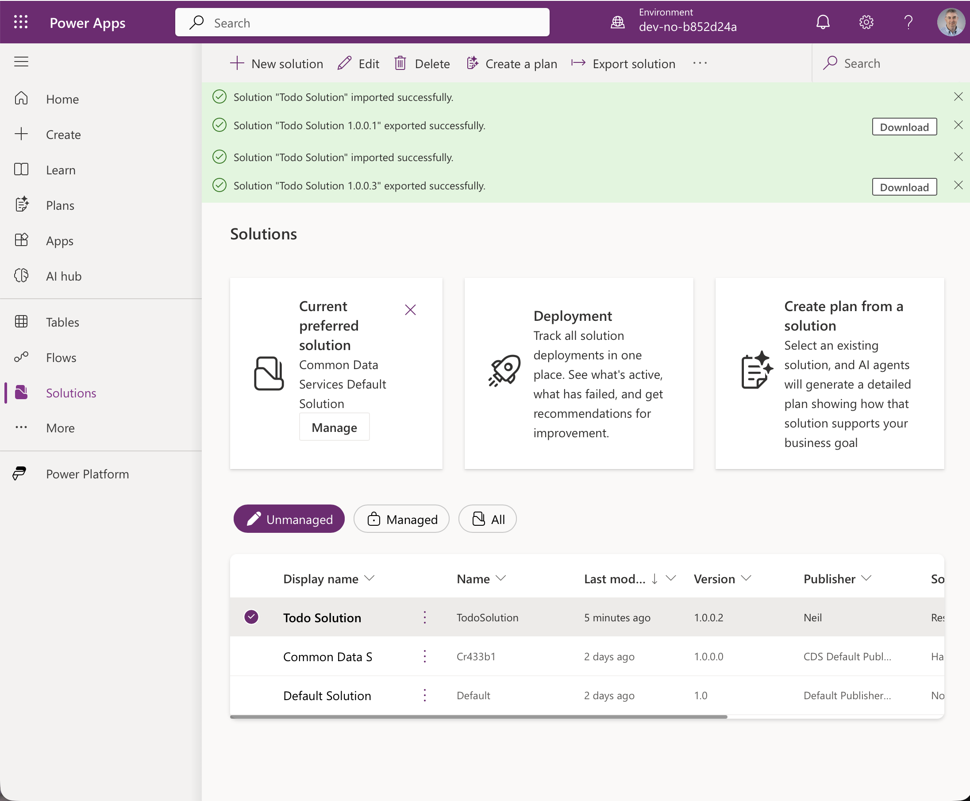Open Apps in the sidebar
970x801 pixels.
click(x=60, y=241)
